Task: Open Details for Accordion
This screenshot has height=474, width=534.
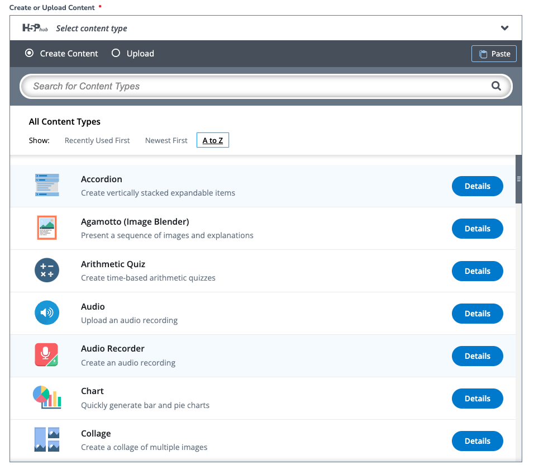Action: pyautogui.click(x=478, y=186)
